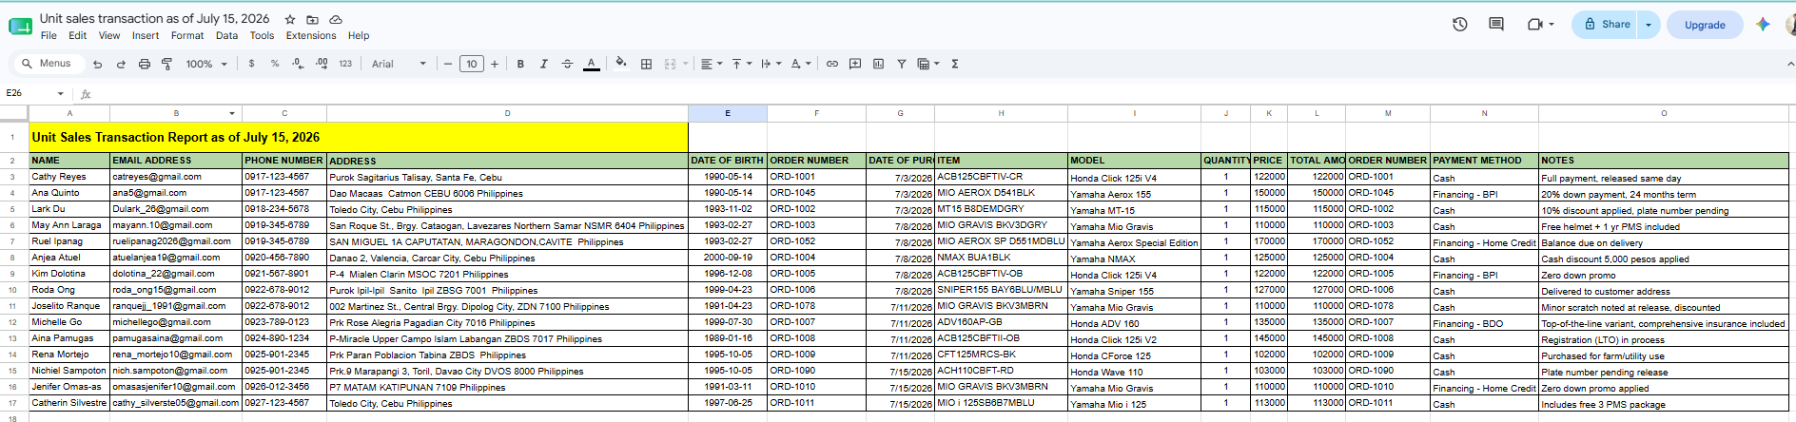The width and height of the screenshot is (1796, 422).
Task: Open the Google Sheets home icon
Action: click(20, 26)
